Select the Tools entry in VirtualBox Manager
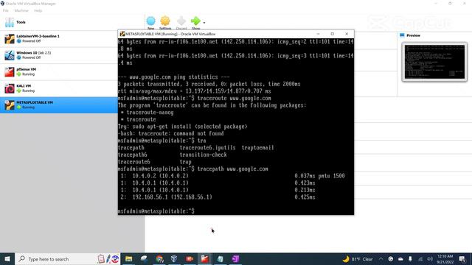472x265 pixels. (72, 22)
